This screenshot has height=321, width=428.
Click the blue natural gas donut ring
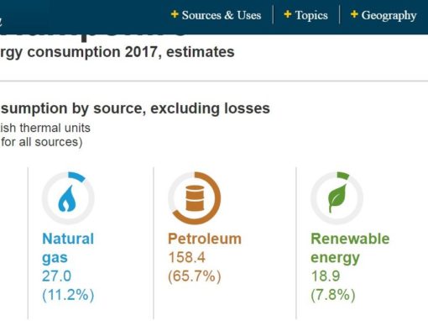coord(68,198)
